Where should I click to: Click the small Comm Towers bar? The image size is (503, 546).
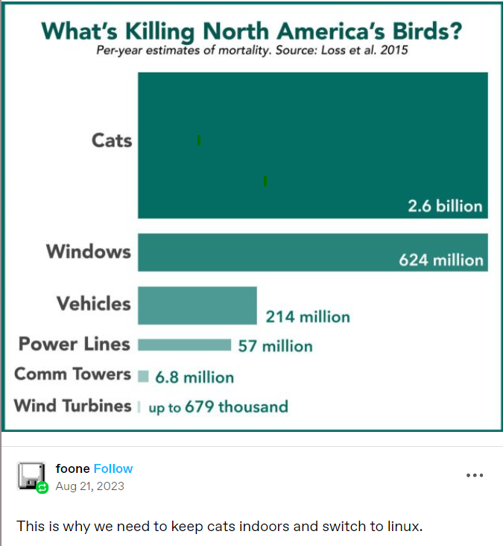click(x=143, y=377)
